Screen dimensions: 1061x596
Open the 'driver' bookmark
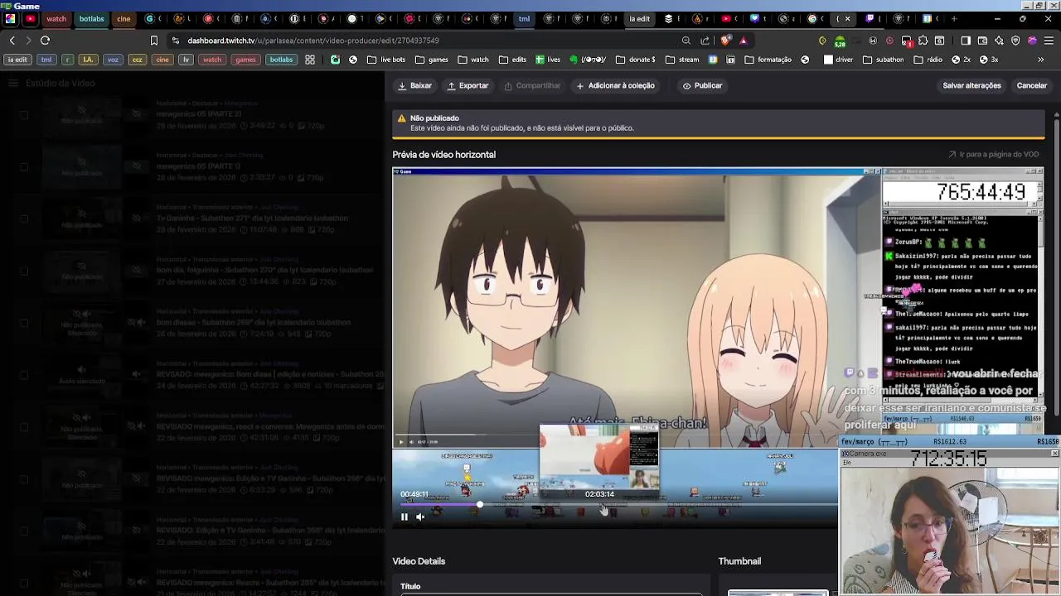pyautogui.click(x=838, y=60)
